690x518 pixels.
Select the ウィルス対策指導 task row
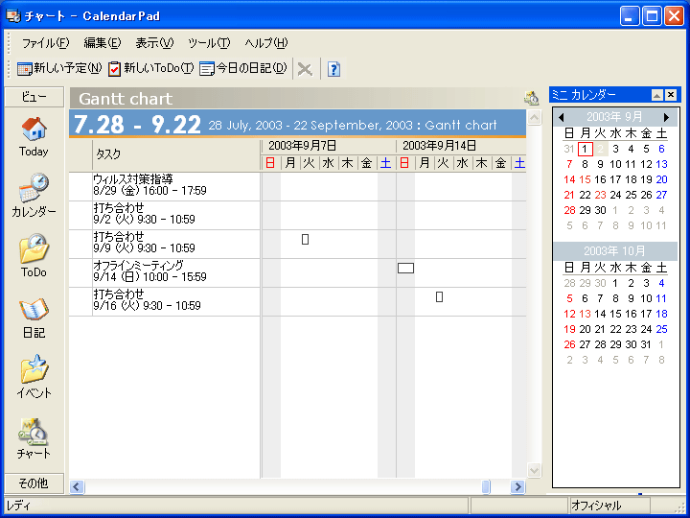(165, 187)
